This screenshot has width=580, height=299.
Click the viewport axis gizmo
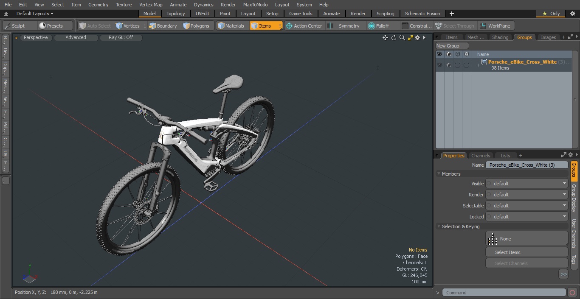pyautogui.click(x=29, y=274)
